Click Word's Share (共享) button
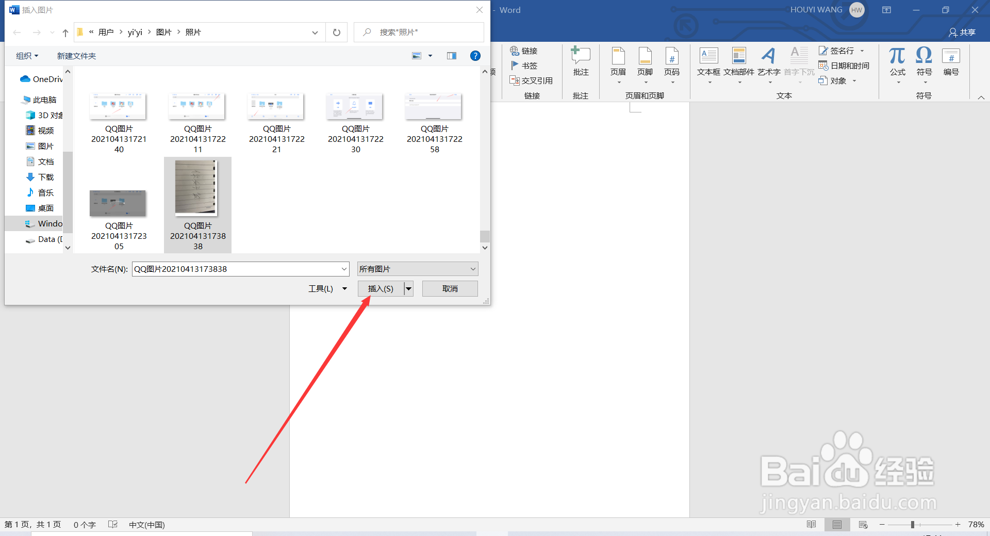Screen dimensions: 990x536 coord(962,33)
